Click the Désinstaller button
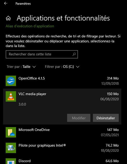This screenshot has width=127, height=164. (x=106, y=118)
